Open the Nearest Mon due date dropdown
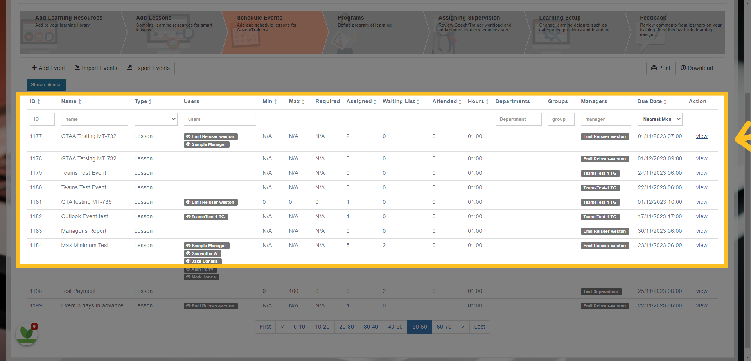Screen dimensions: 751x361 click(660, 119)
